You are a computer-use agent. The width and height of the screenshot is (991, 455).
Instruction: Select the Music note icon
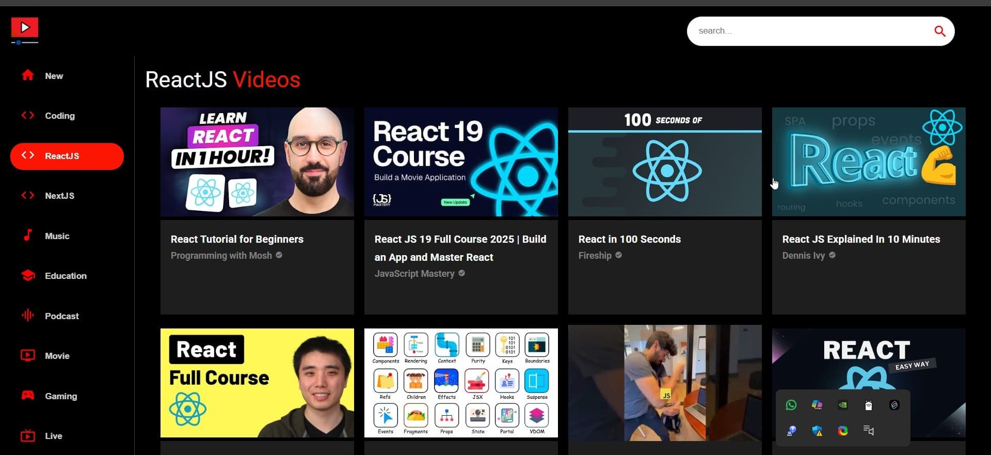click(x=28, y=236)
